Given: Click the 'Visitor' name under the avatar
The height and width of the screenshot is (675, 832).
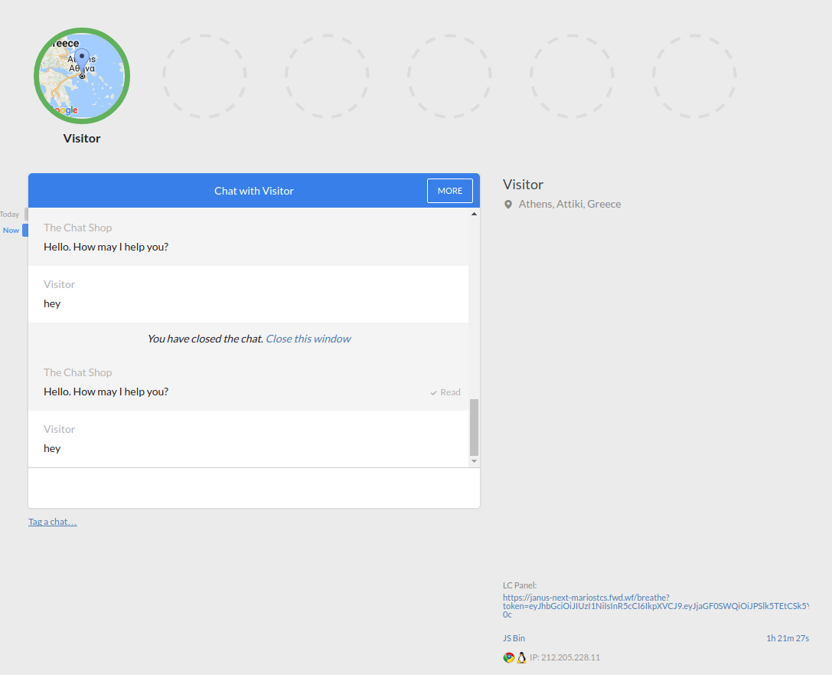Looking at the screenshot, I should (x=82, y=139).
